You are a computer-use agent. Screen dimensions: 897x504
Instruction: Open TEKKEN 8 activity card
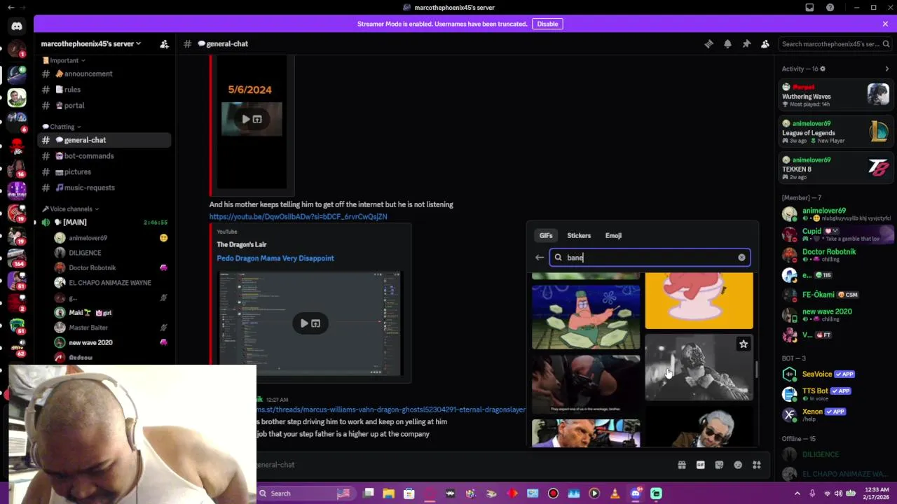coord(835,168)
